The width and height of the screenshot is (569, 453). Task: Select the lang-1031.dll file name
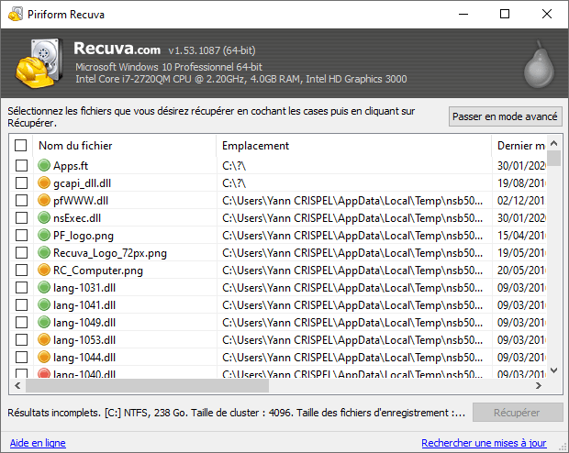84,288
